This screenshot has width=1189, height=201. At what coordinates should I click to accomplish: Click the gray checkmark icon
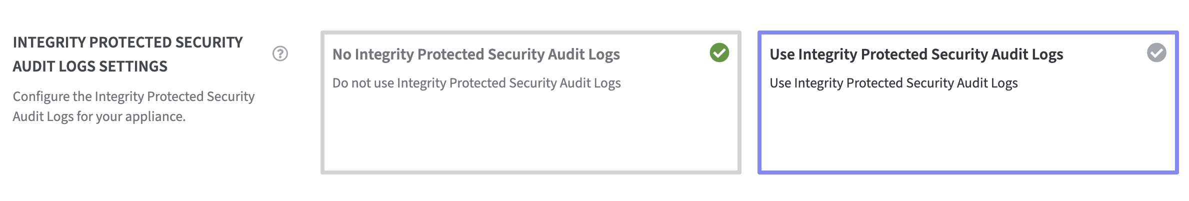1156,52
